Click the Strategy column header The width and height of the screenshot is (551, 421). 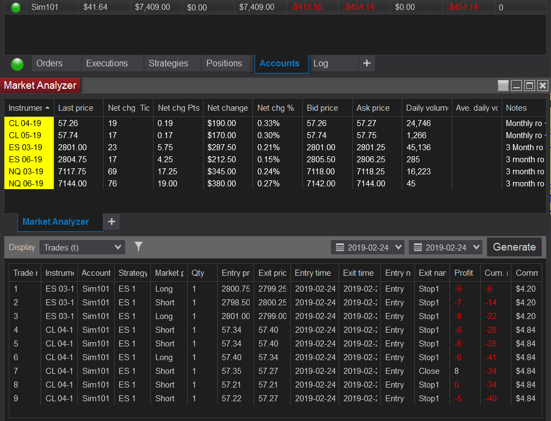coord(133,273)
